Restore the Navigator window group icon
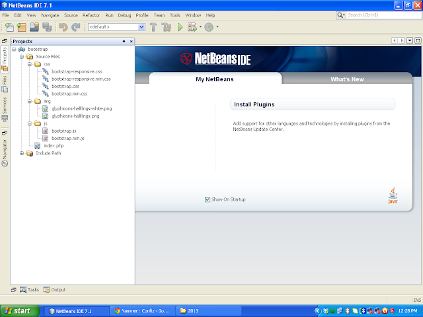Viewport: 423px width, 317px height. pos(5,132)
